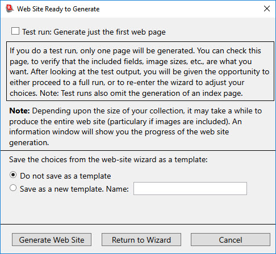Screen dimensions: 276x254
Task: Click the red app icon in title bar
Action: pos(10,9)
